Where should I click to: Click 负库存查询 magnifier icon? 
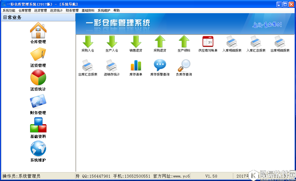(x=184, y=66)
